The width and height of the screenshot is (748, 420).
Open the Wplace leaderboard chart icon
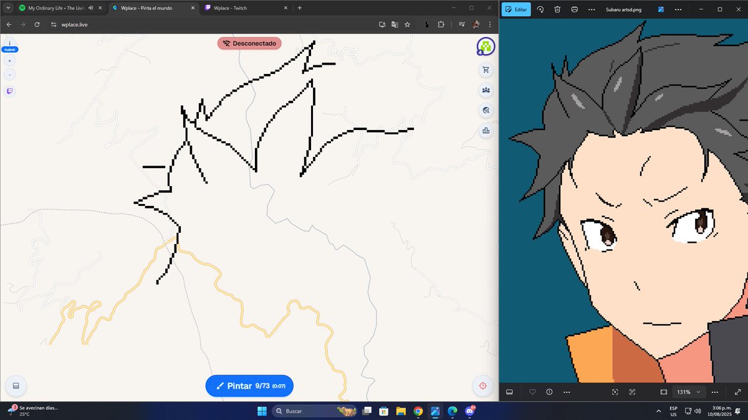[x=486, y=131]
